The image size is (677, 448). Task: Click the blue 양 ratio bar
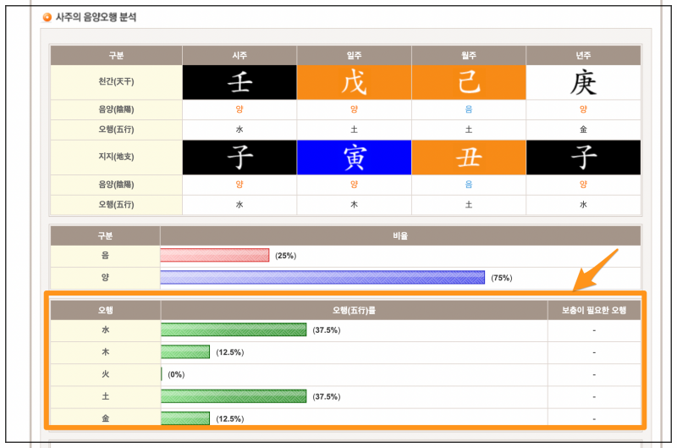[x=322, y=278]
